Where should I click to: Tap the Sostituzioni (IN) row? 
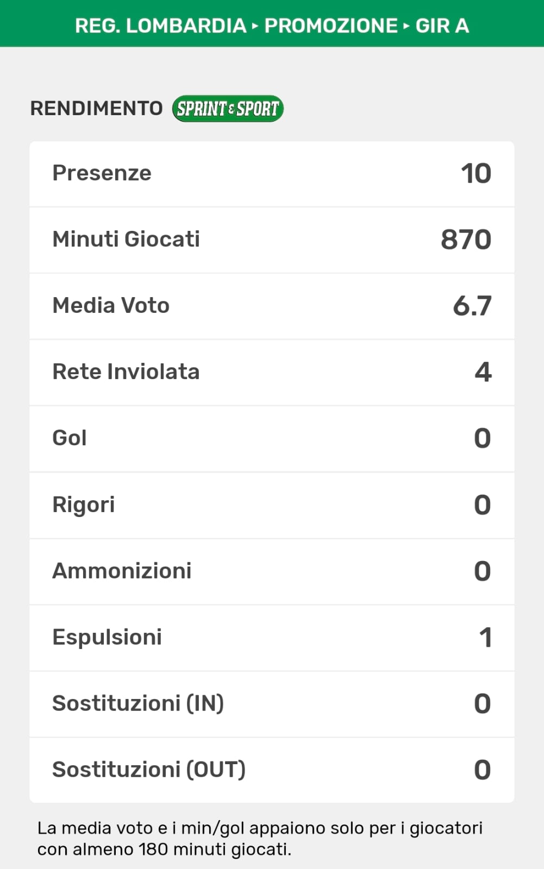pos(272,704)
